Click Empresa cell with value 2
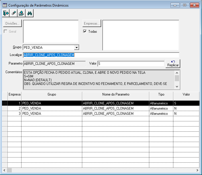Screen dimensions: 202x175 pos(14,108)
